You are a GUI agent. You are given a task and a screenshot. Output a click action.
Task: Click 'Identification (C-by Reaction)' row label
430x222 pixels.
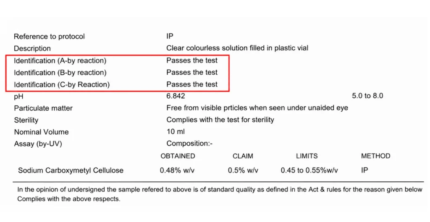[x=62, y=84]
